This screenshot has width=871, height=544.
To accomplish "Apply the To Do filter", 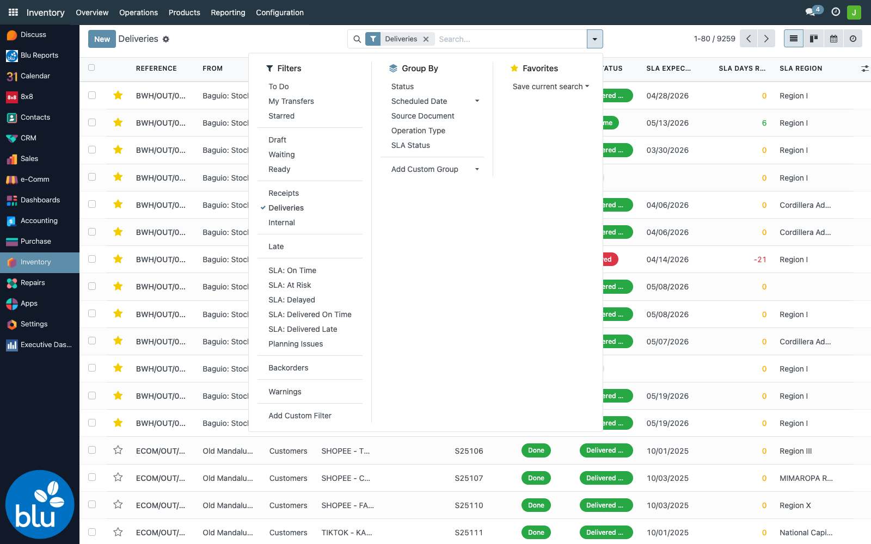I will [279, 86].
